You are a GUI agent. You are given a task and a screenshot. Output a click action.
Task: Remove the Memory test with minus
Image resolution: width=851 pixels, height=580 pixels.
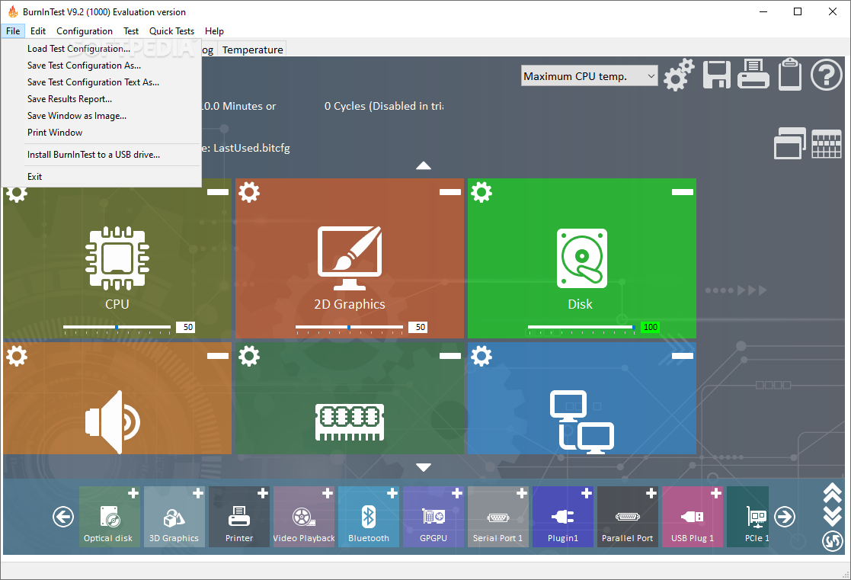[x=450, y=356]
